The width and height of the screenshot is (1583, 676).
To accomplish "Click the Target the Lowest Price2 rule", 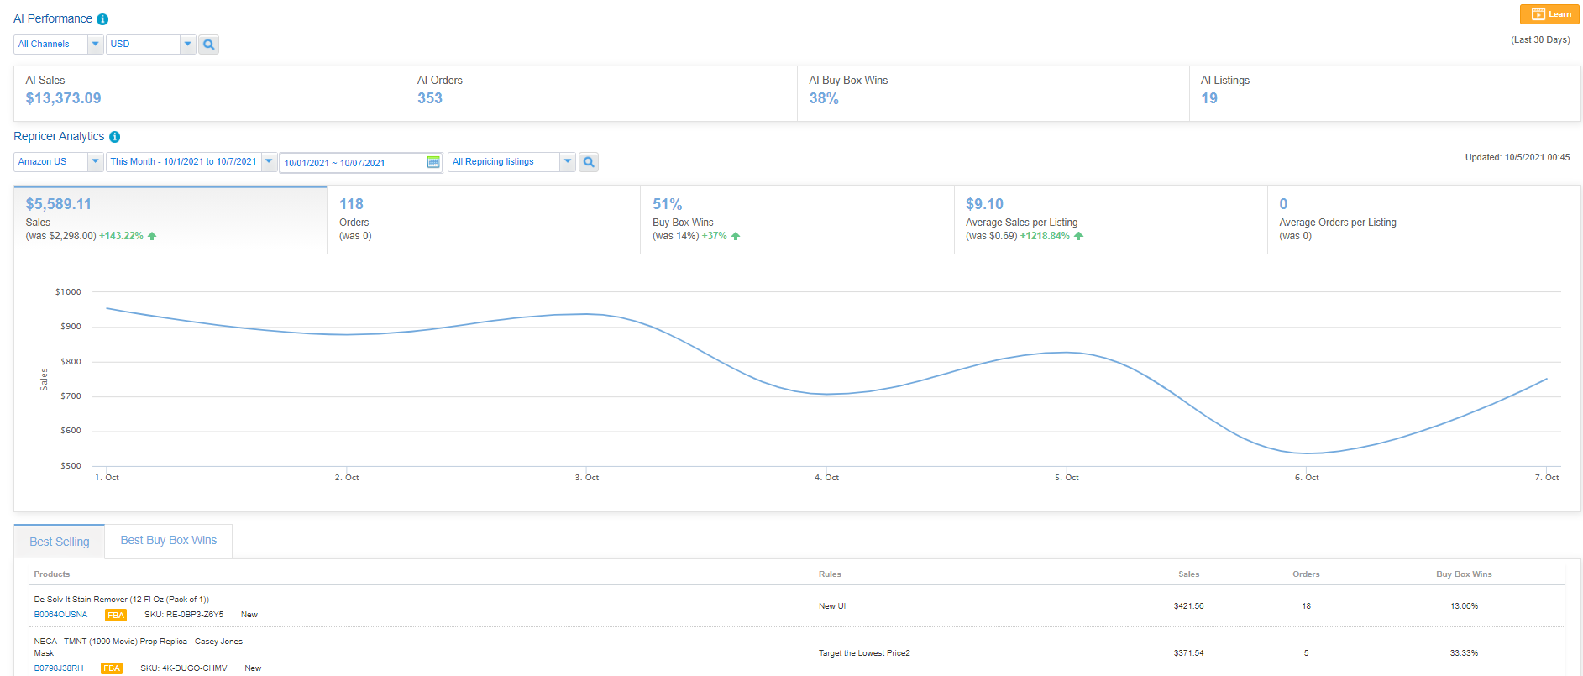I will coord(864,653).
